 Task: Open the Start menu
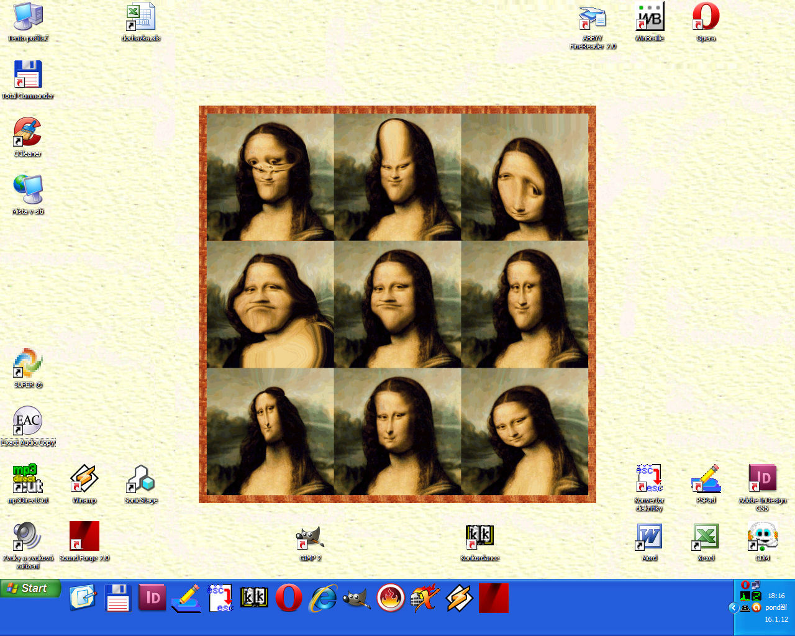pos(30,589)
